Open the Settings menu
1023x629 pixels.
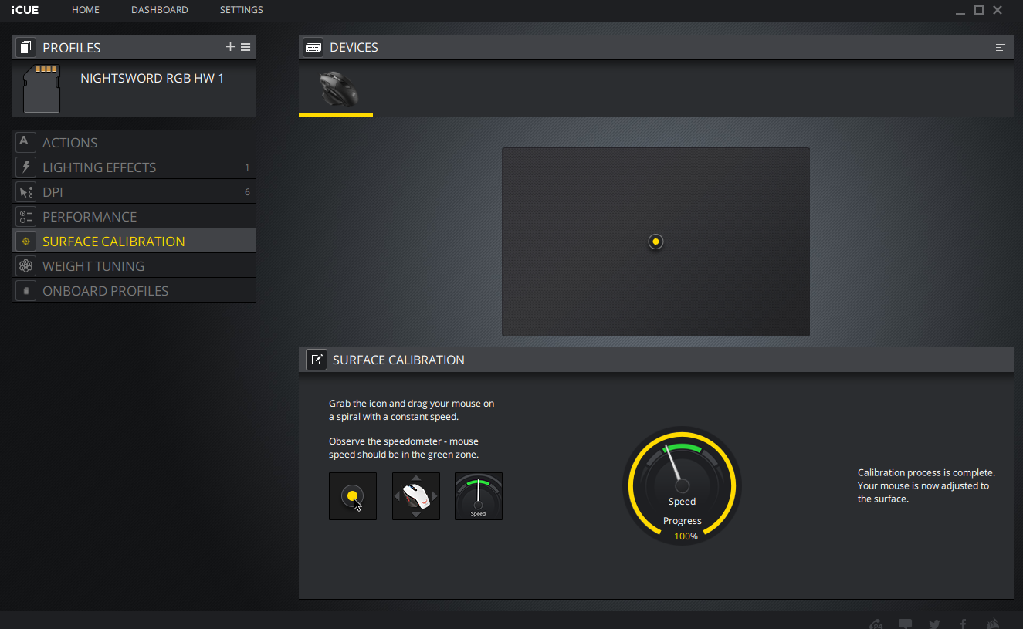pyautogui.click(x=241, y=10)
